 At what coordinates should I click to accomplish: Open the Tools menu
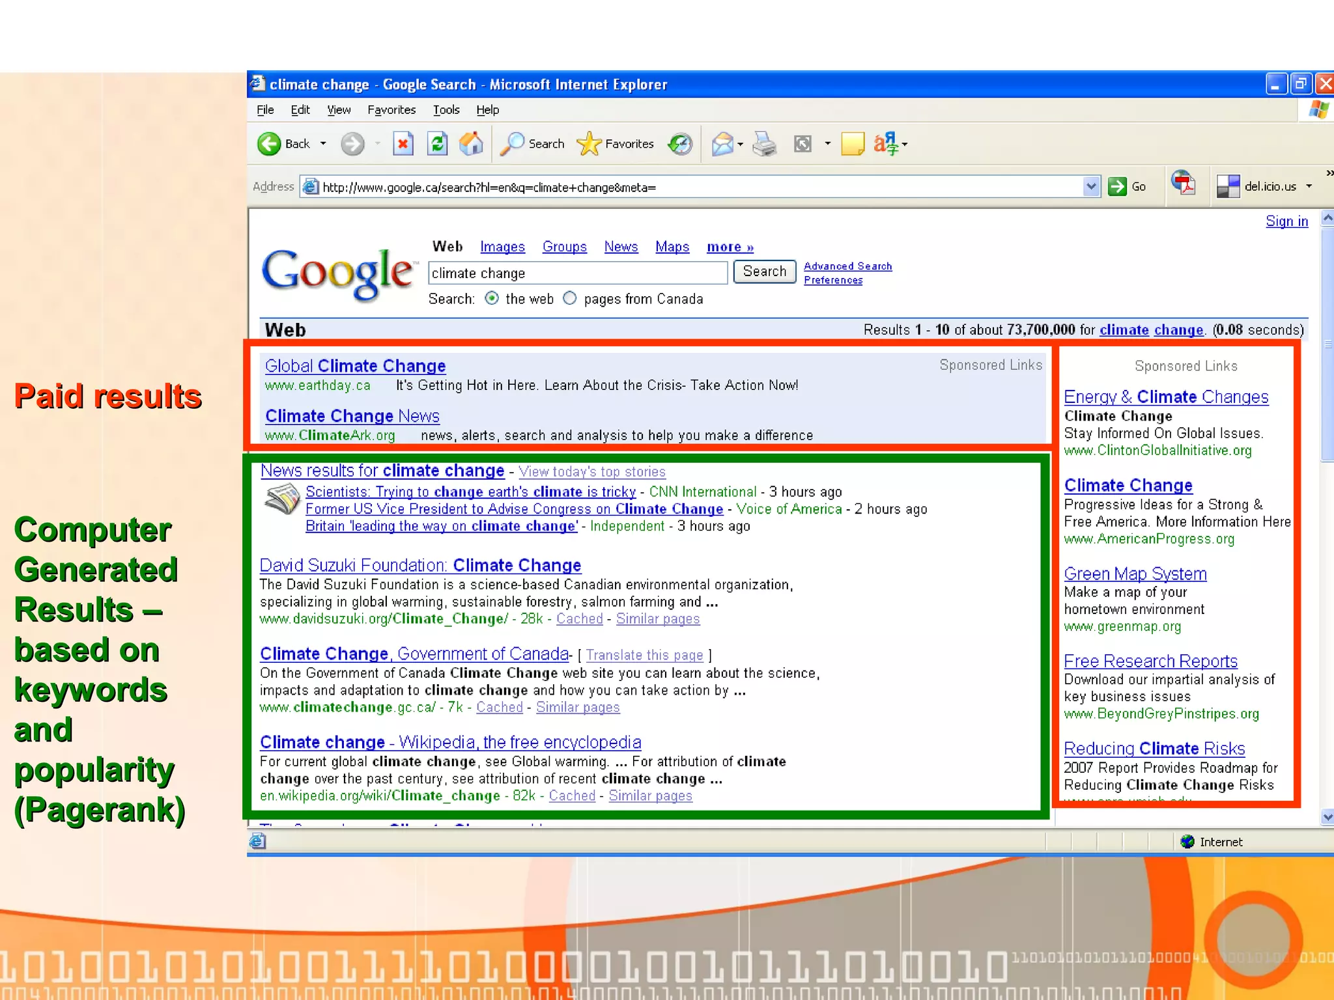446,110
